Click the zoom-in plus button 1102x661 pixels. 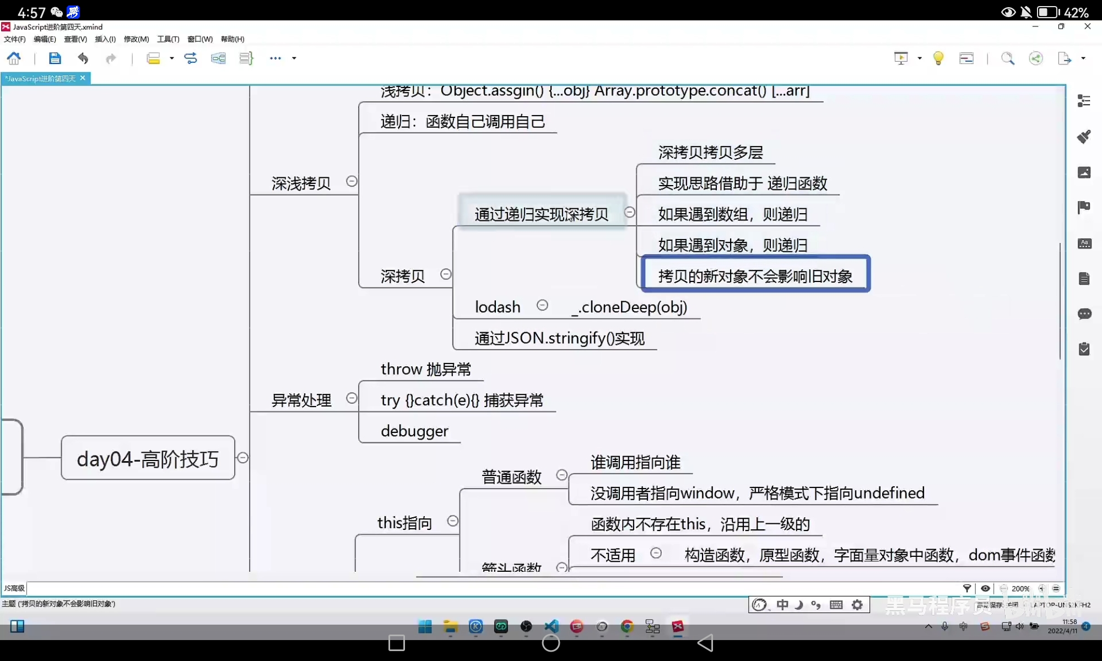1041,588
